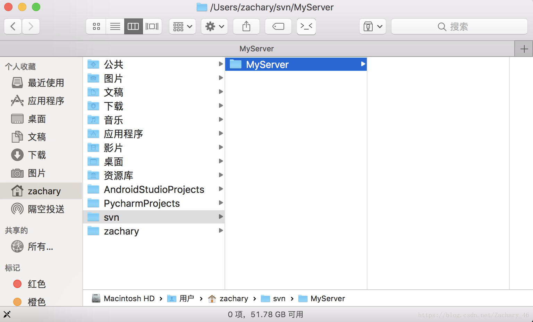The height and width of the screenshot is (322, 533).
Task: Click zachary in the path bar
Action: click(x=228, y=298)
